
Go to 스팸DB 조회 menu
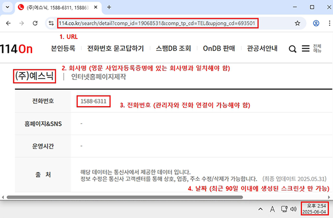point(173,48)
